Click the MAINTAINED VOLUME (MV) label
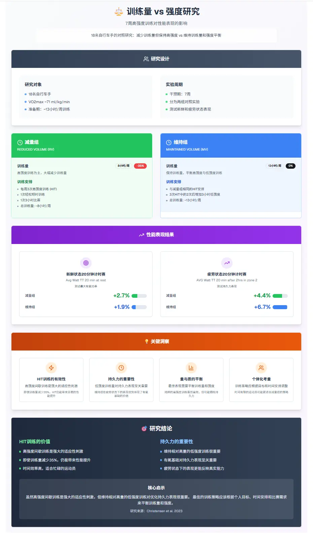Screen dimensions: 313x534 187,150
